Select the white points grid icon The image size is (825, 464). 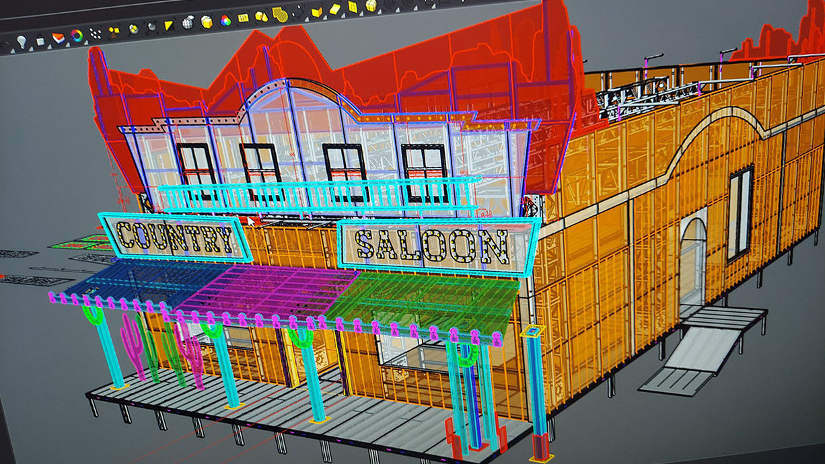pos(96,33)
